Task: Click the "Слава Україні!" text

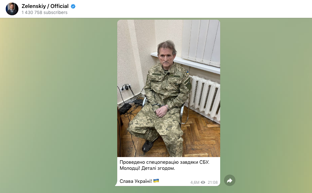Action: pos(136,181)
